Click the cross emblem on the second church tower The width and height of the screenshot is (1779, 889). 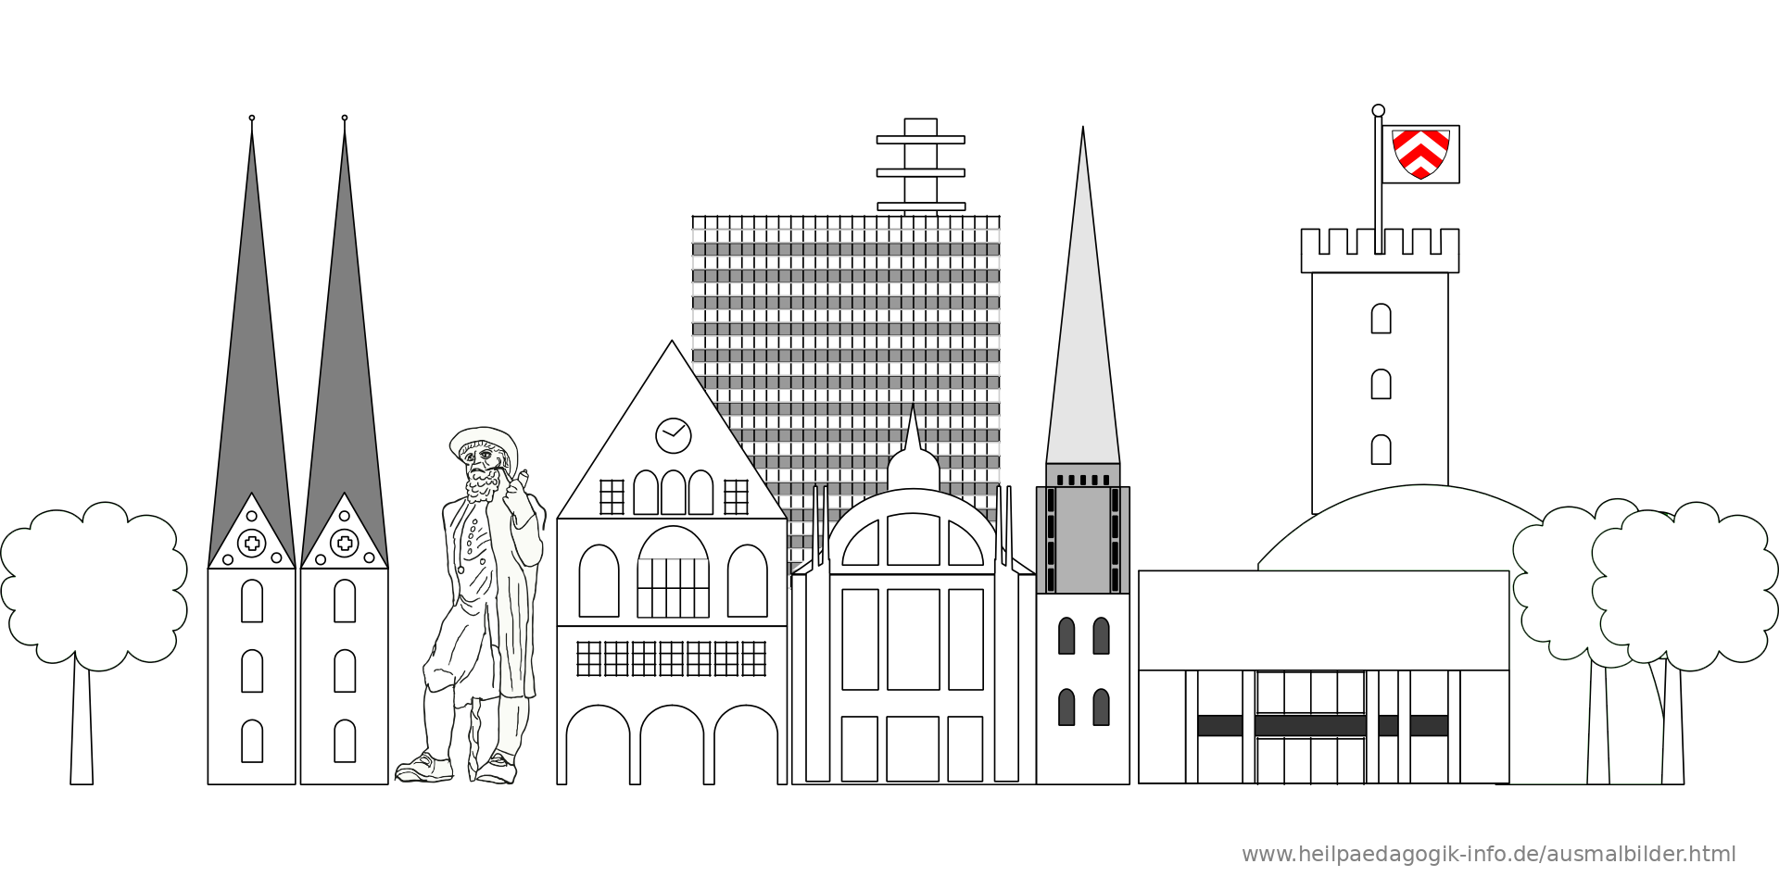(x=345, y=544)
